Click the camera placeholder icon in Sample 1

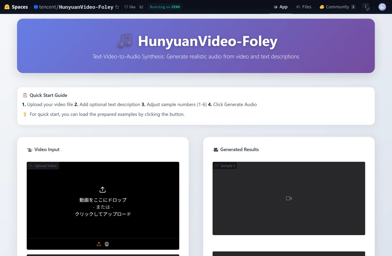tap(289, 198)
